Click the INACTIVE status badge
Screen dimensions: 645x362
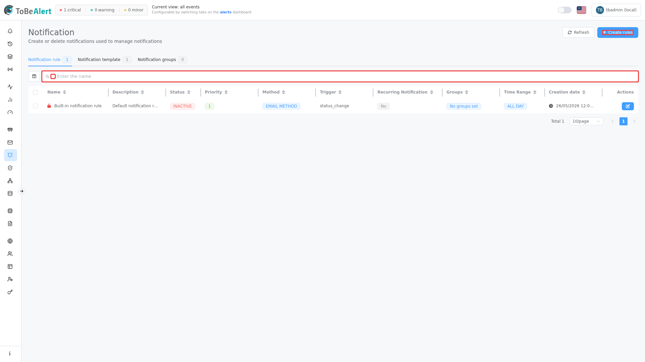pyautogui.click(x=182, y=106)
